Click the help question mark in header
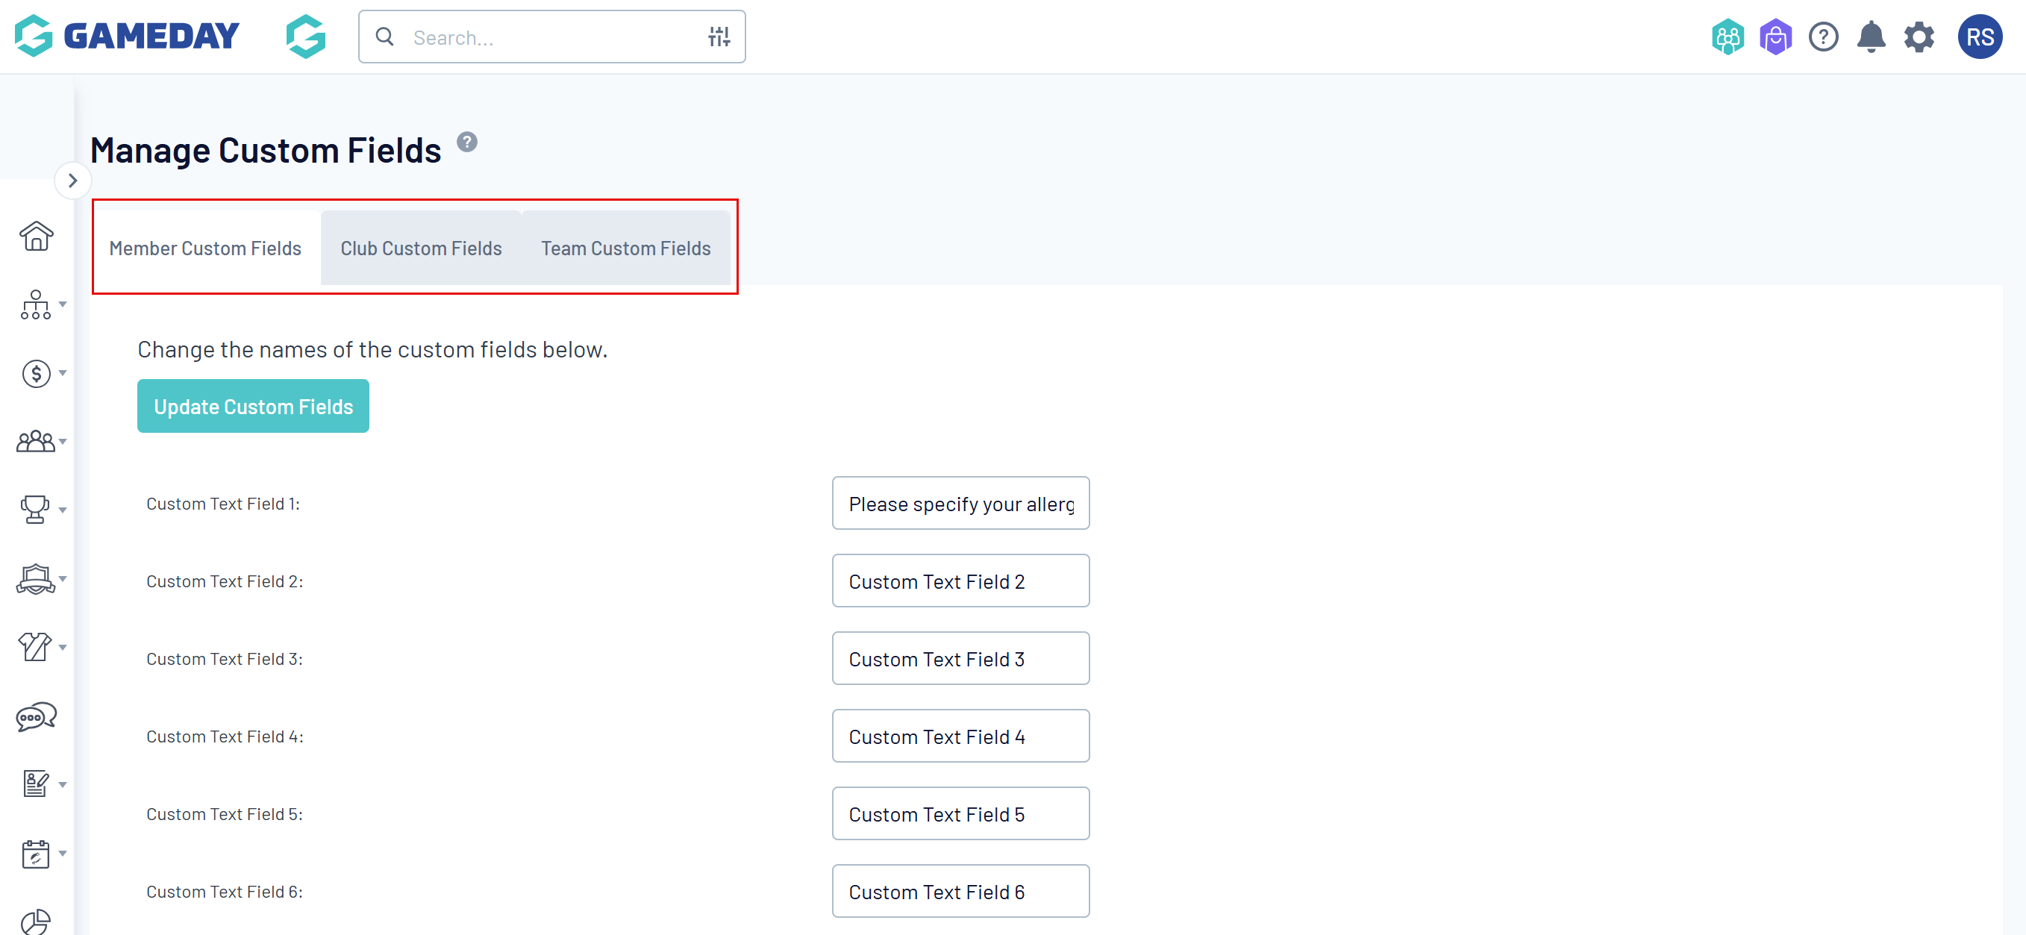Viewport: 2026px width, 935px height. [1823, 37]
